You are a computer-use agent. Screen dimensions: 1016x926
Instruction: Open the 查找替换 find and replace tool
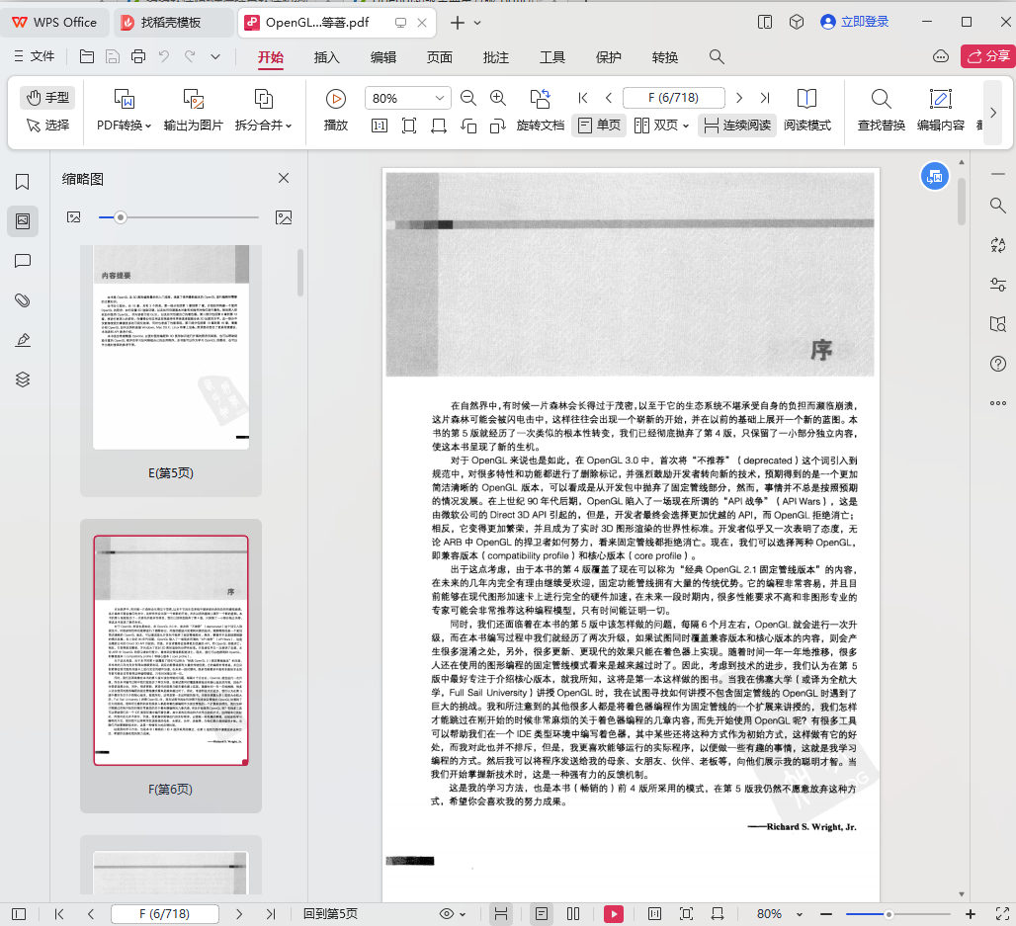881,110
